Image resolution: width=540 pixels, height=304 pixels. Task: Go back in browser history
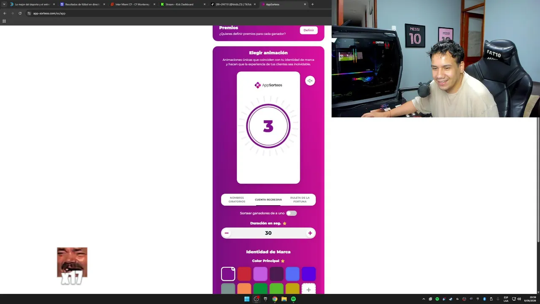tap(5, 13)
